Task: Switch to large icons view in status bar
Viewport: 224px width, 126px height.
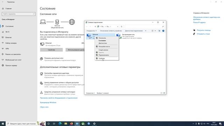Action: coord(164,93)
